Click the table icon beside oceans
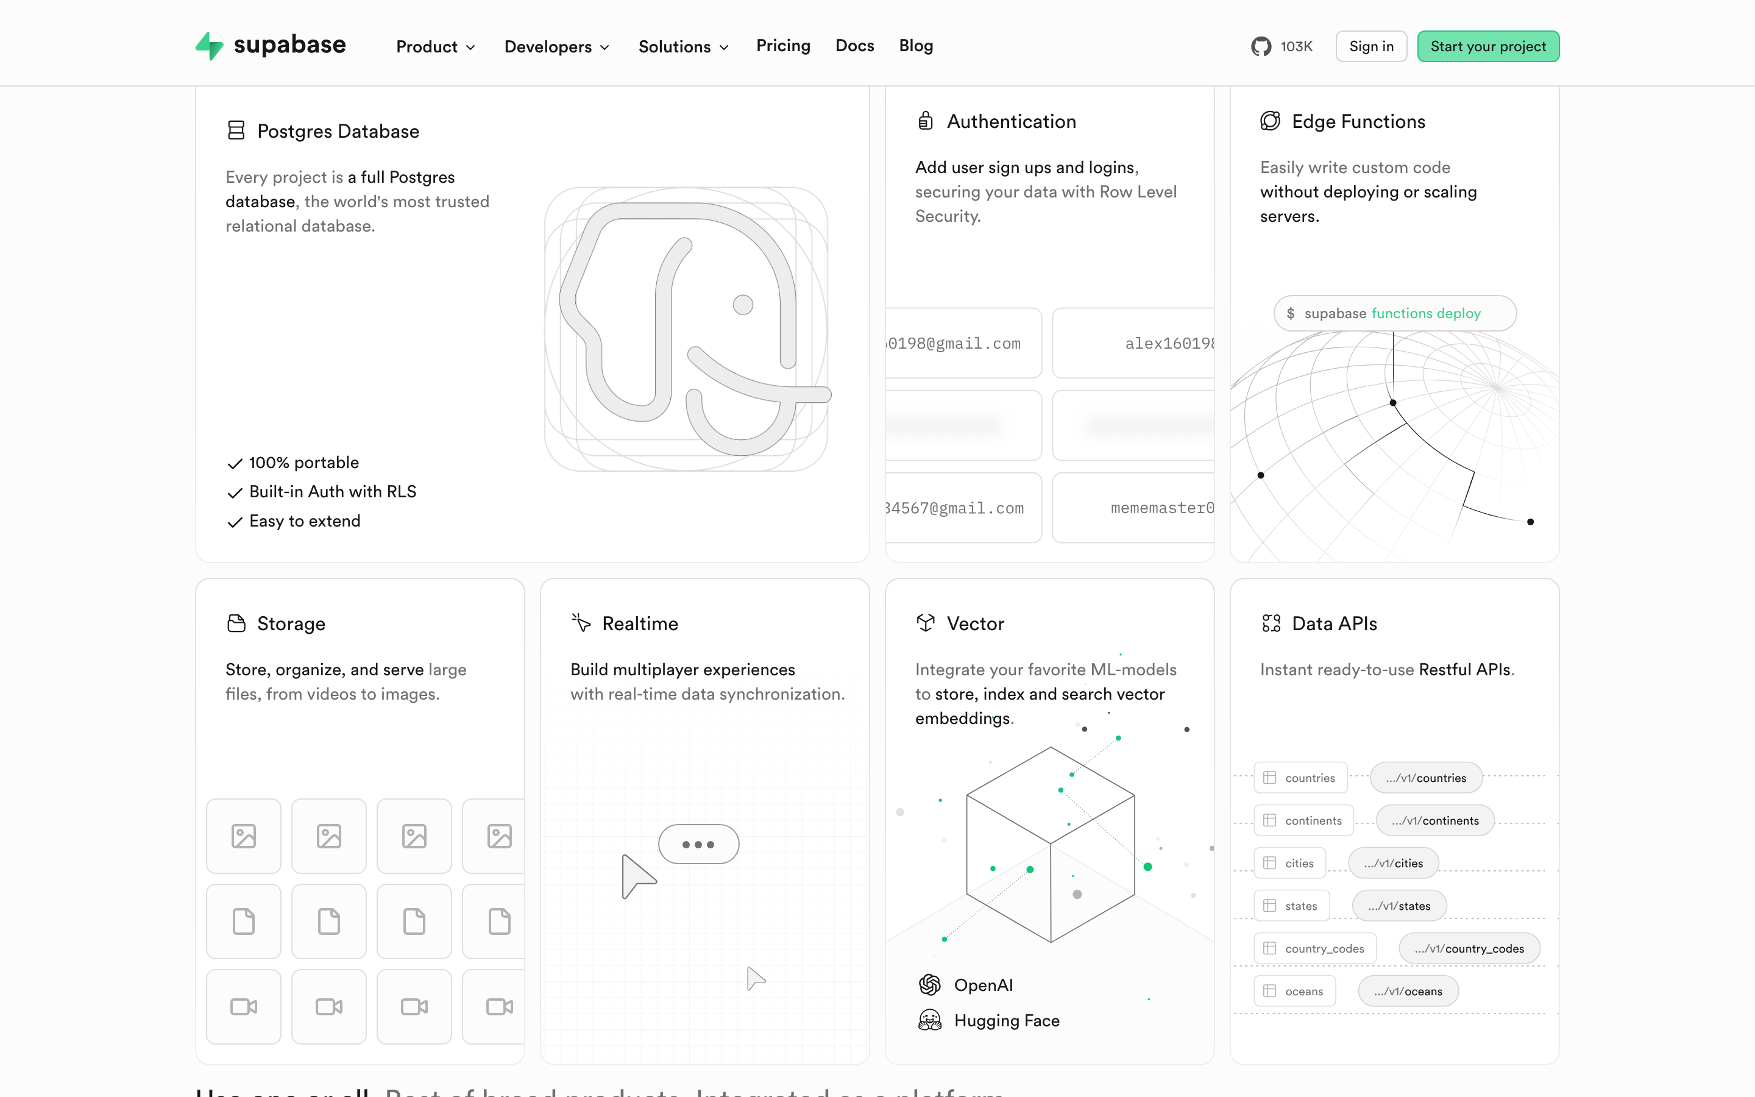Screen dimensions: 1755x1097 1270,991
